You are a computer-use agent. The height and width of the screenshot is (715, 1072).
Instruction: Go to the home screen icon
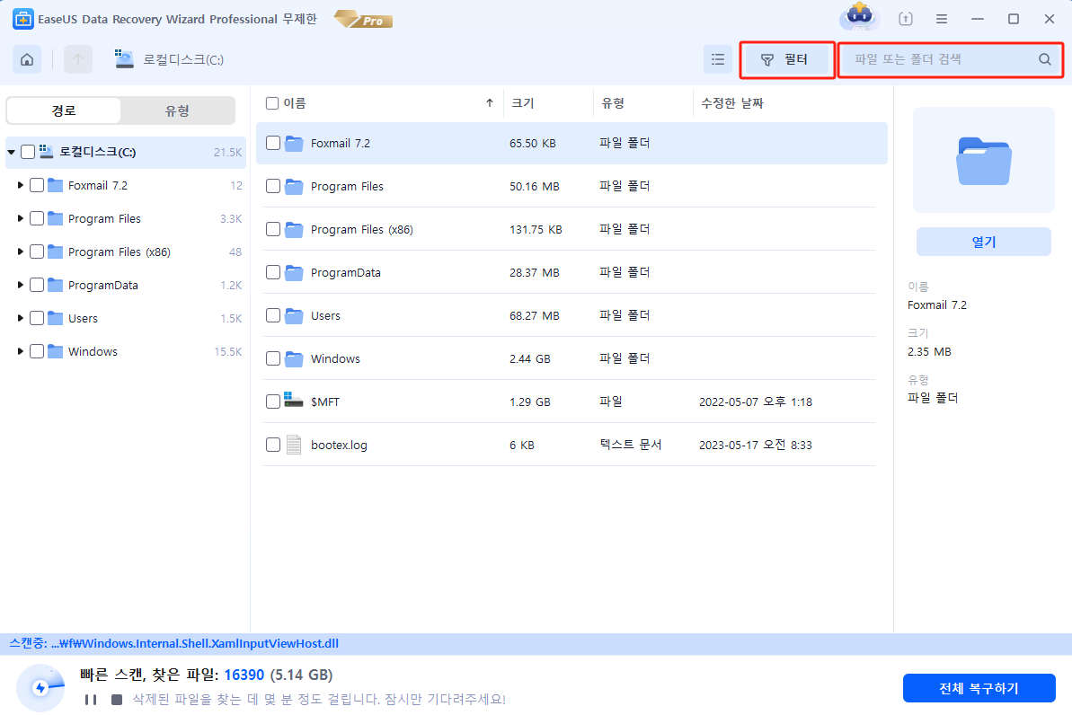point(27,59)
